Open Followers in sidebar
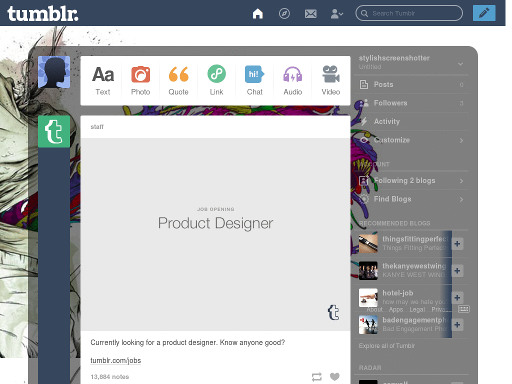Screen dimensions: 512x384 (411, 103)
